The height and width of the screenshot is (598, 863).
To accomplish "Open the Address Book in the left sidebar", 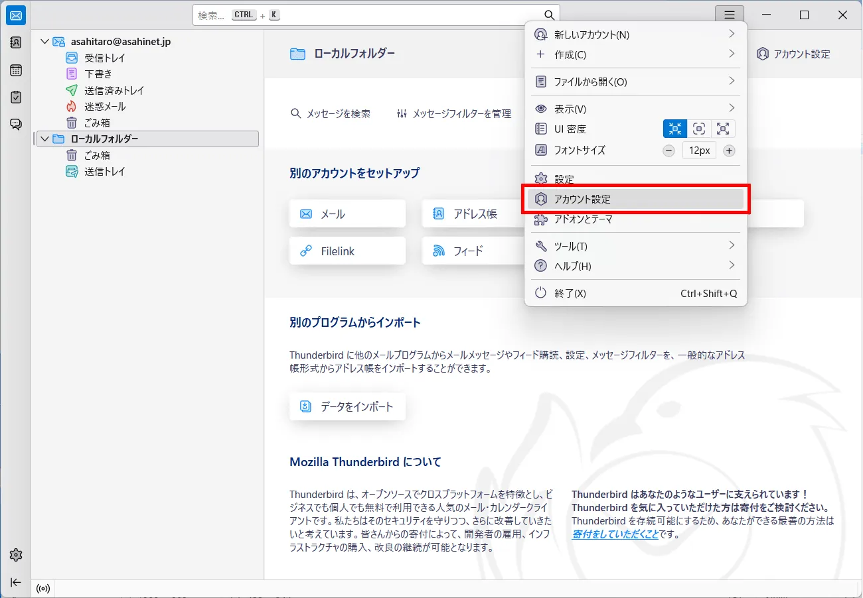I will 16,42.
